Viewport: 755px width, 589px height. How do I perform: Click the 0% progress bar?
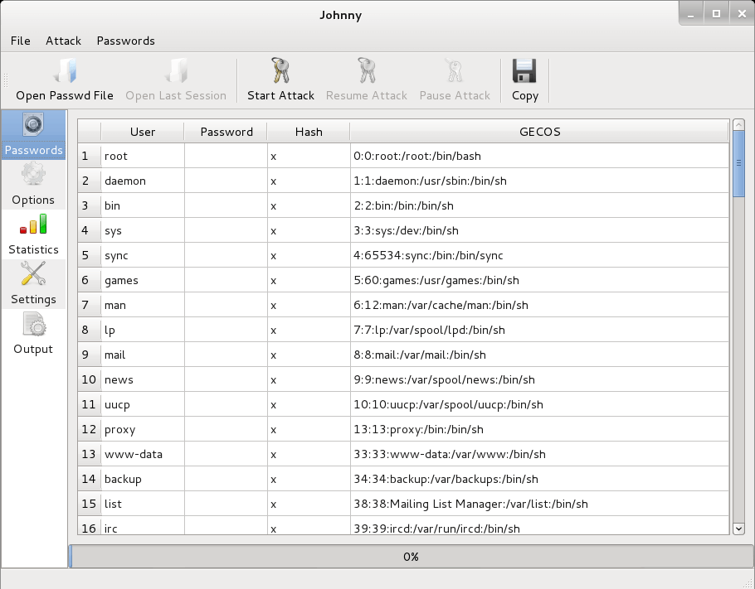pyautogui.click(x=410, y=557)
